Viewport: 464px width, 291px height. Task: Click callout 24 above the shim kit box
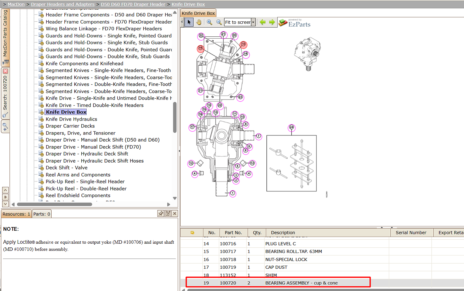(x=291, y=127)
